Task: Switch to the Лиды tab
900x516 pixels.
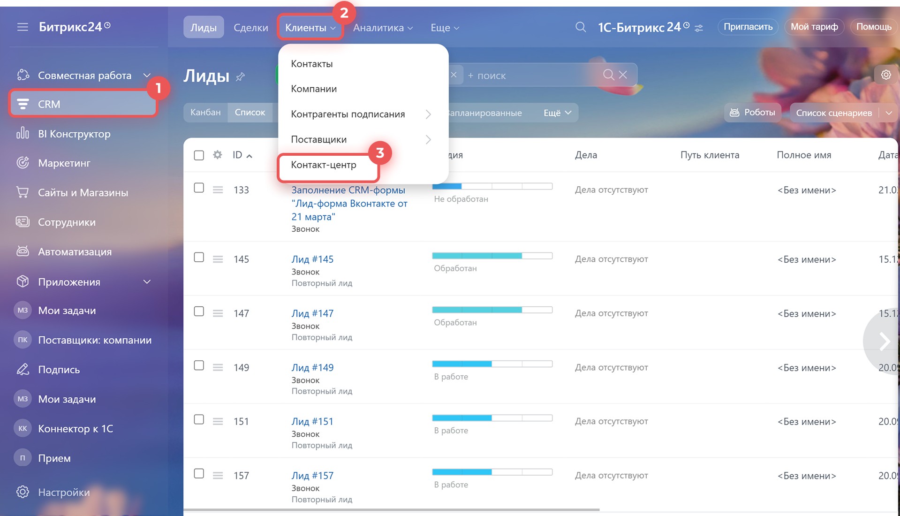Action: click(204, 27)
